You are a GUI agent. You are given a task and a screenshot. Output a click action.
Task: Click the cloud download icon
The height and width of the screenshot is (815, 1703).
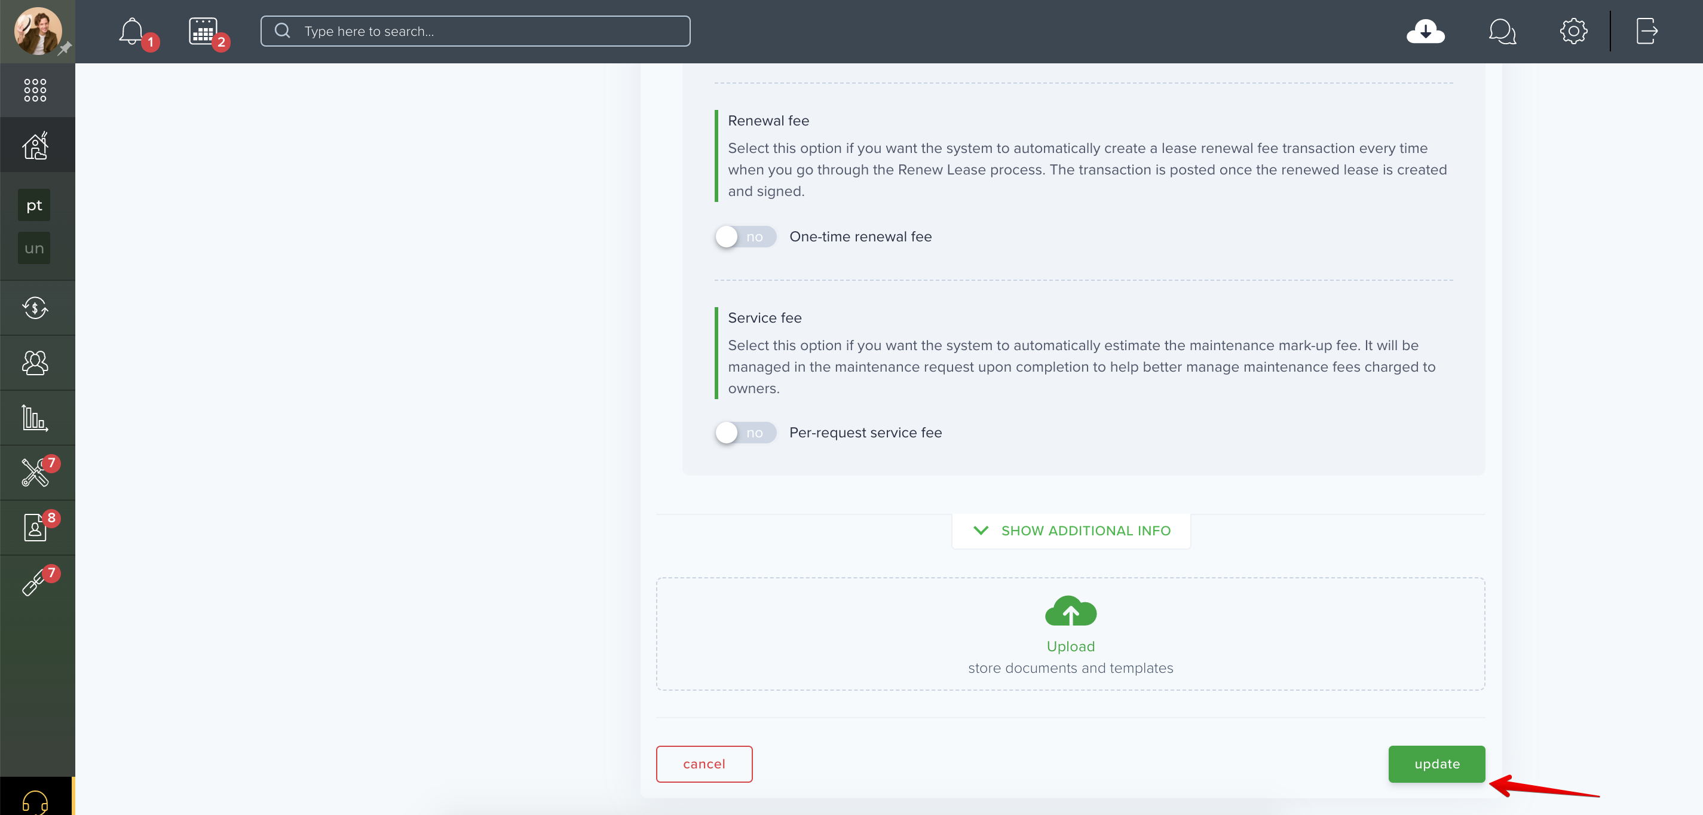[1425, 31]
